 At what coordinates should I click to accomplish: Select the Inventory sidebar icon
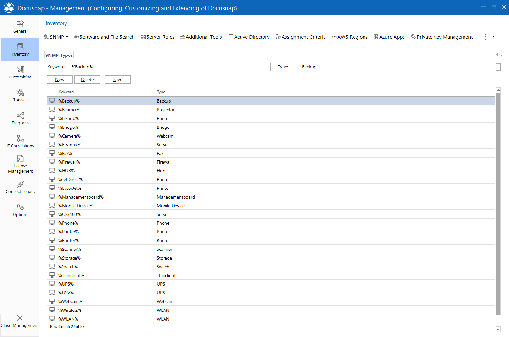20,47
